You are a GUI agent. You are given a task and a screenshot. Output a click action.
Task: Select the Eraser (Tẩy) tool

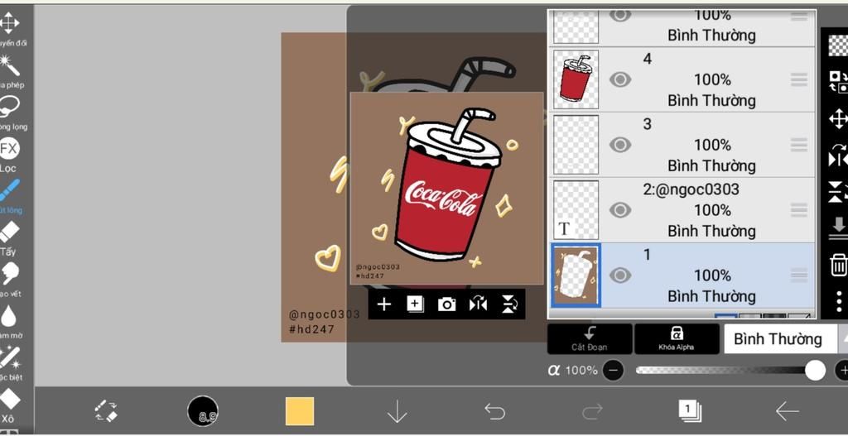point(9,232)
